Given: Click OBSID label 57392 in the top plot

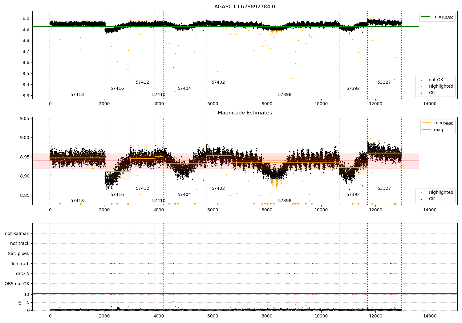Looking at the screenshot, I should [353, 88].
